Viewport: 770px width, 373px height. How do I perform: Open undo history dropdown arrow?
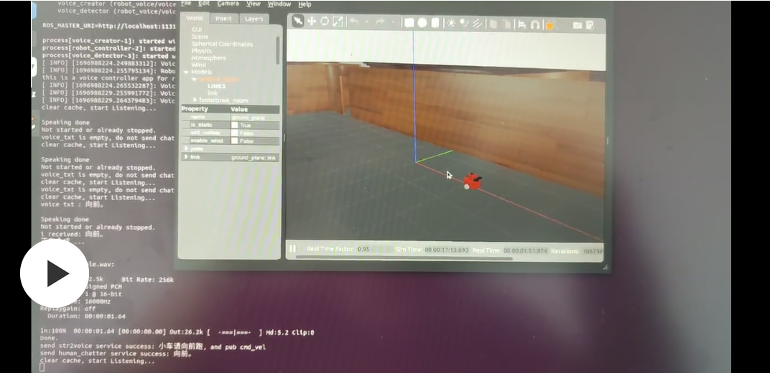click(x=367, y=22)
